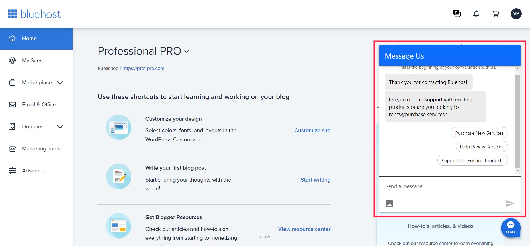Viewport: 530px width, 246px height.
Task: Open the shopping cart
Action: [495, 14]
